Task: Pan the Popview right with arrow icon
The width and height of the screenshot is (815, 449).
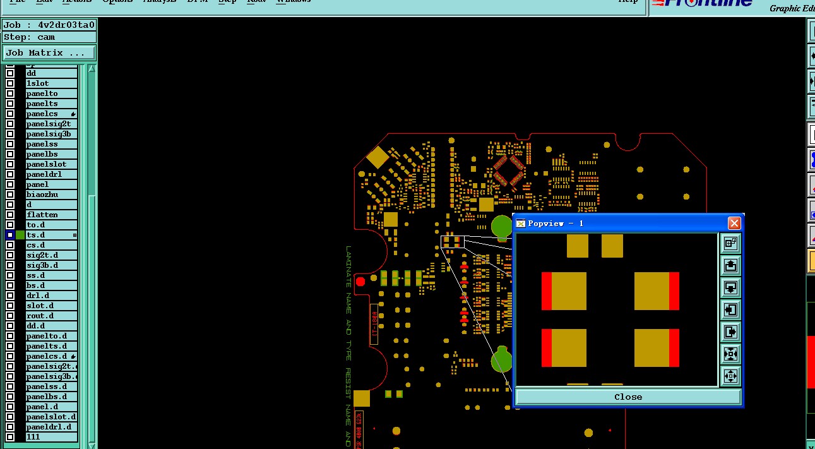Action: (x=730, y=332)
